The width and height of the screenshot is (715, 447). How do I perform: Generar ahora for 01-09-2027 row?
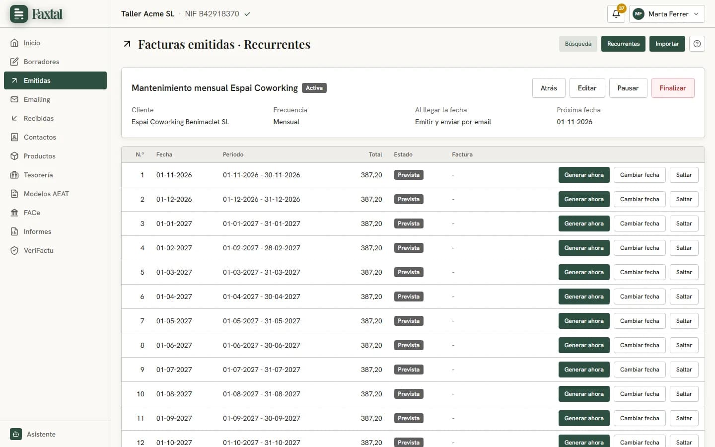coord(584,418)
